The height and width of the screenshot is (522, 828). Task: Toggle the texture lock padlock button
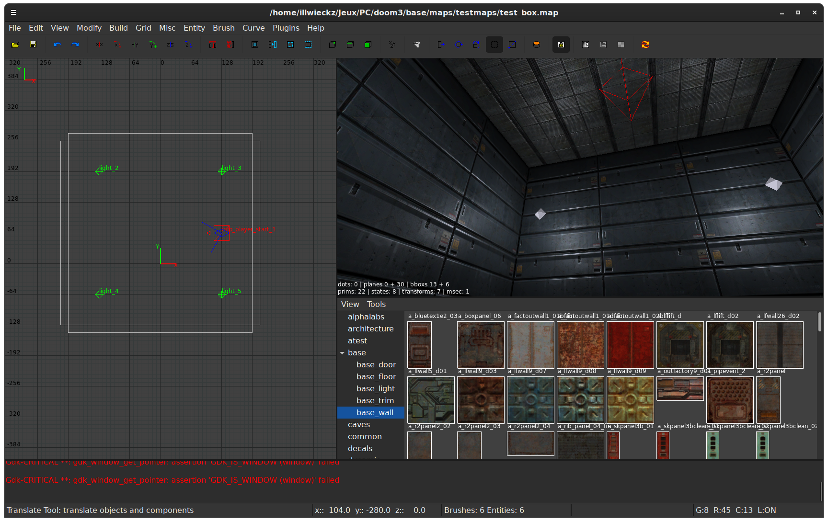click(x=561, y=45)
